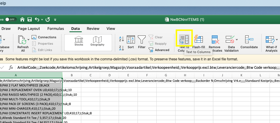Select the Data tab
This screenshot has height=123, width=280.
coord(75,28)
